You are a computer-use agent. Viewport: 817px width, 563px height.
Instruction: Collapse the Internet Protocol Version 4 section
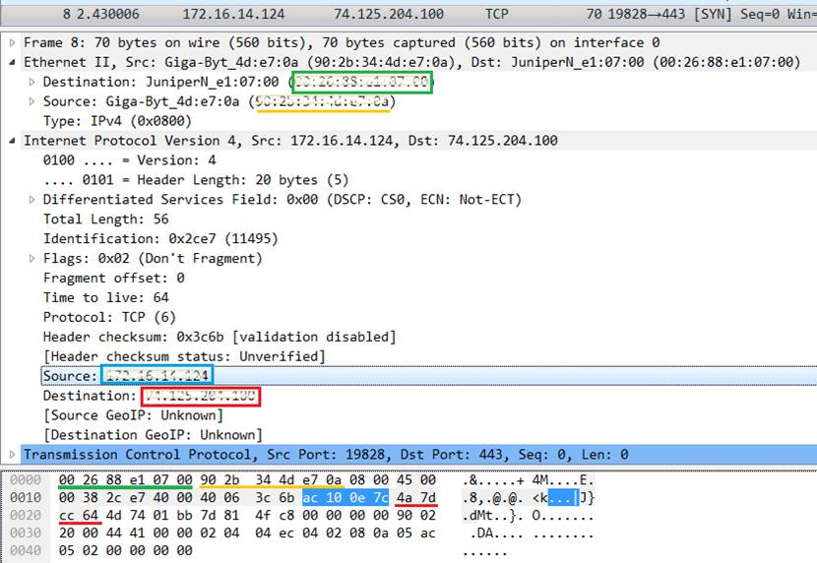(x=12, y=141)
